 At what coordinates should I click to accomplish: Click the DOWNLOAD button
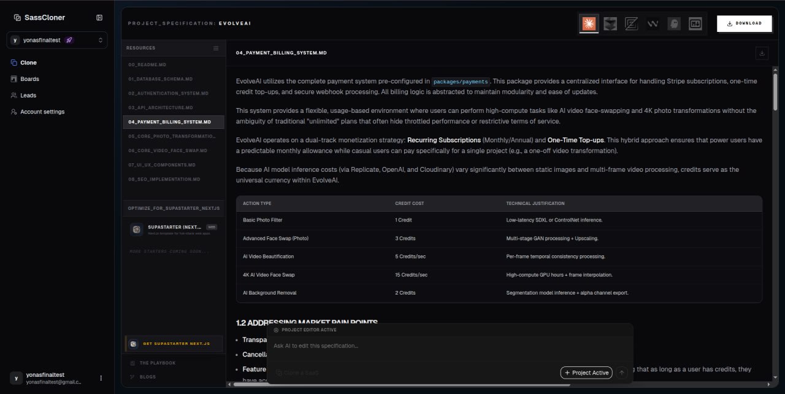click(x=744, y=23)
